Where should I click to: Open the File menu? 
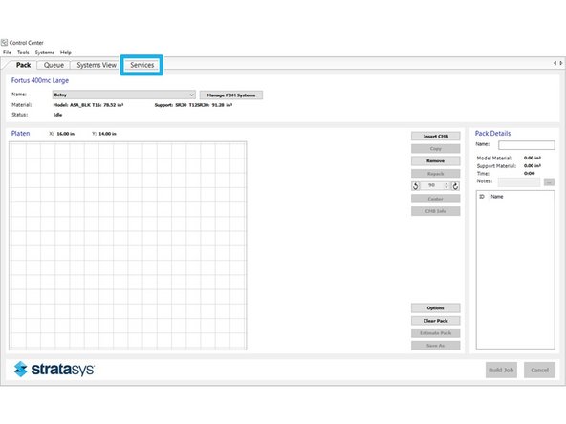(7, 53)
